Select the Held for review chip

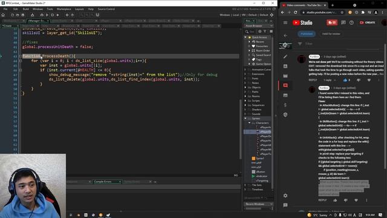[x=331, y=34]
